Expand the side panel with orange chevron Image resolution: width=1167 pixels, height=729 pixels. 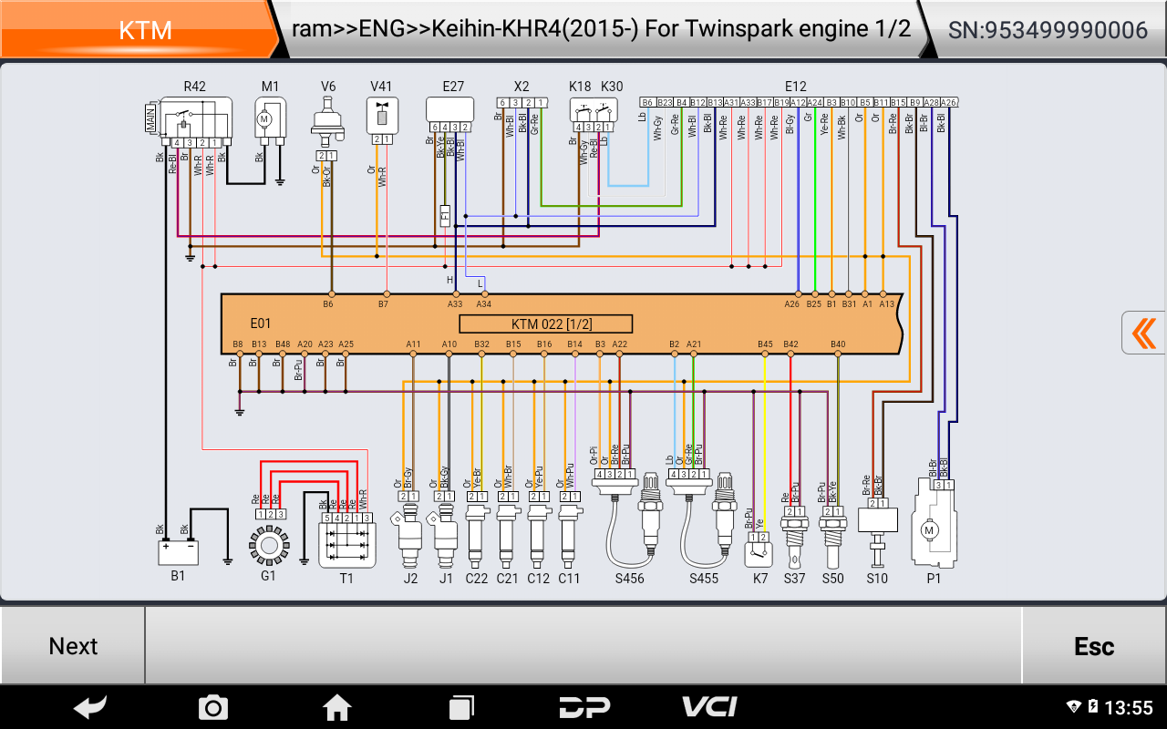(1143, 333)
